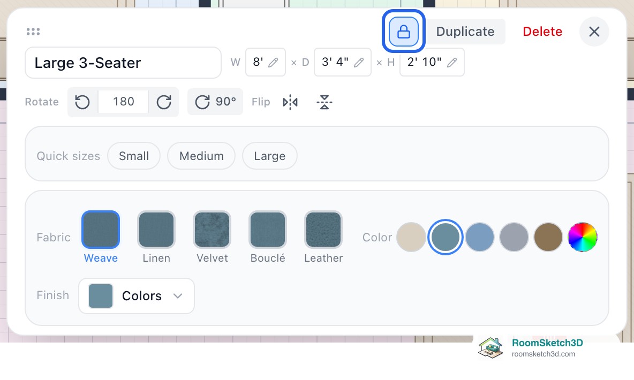This screenshot has height=380, width=634.
Task: Apply the Large quick size
Action: click(270, 156)
